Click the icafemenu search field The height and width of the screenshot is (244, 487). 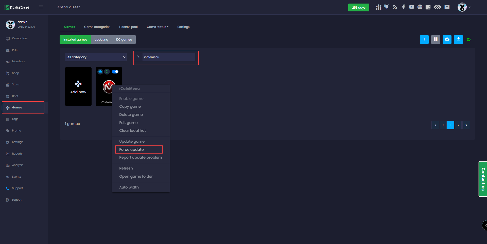coord(168,57)
